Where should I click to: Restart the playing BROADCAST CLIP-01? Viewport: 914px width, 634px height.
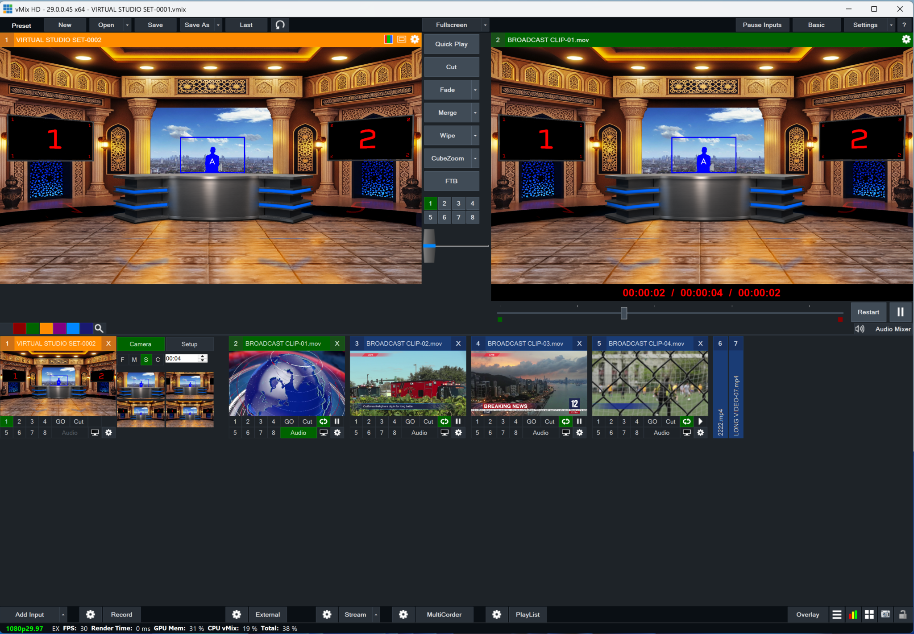point(868,312)
